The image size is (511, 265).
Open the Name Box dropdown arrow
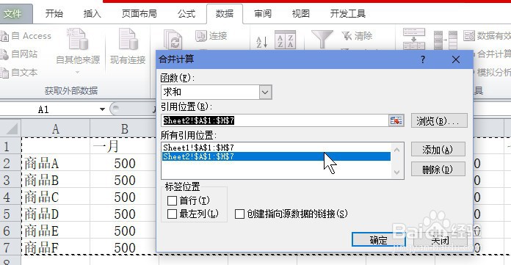tap(102, 109)
